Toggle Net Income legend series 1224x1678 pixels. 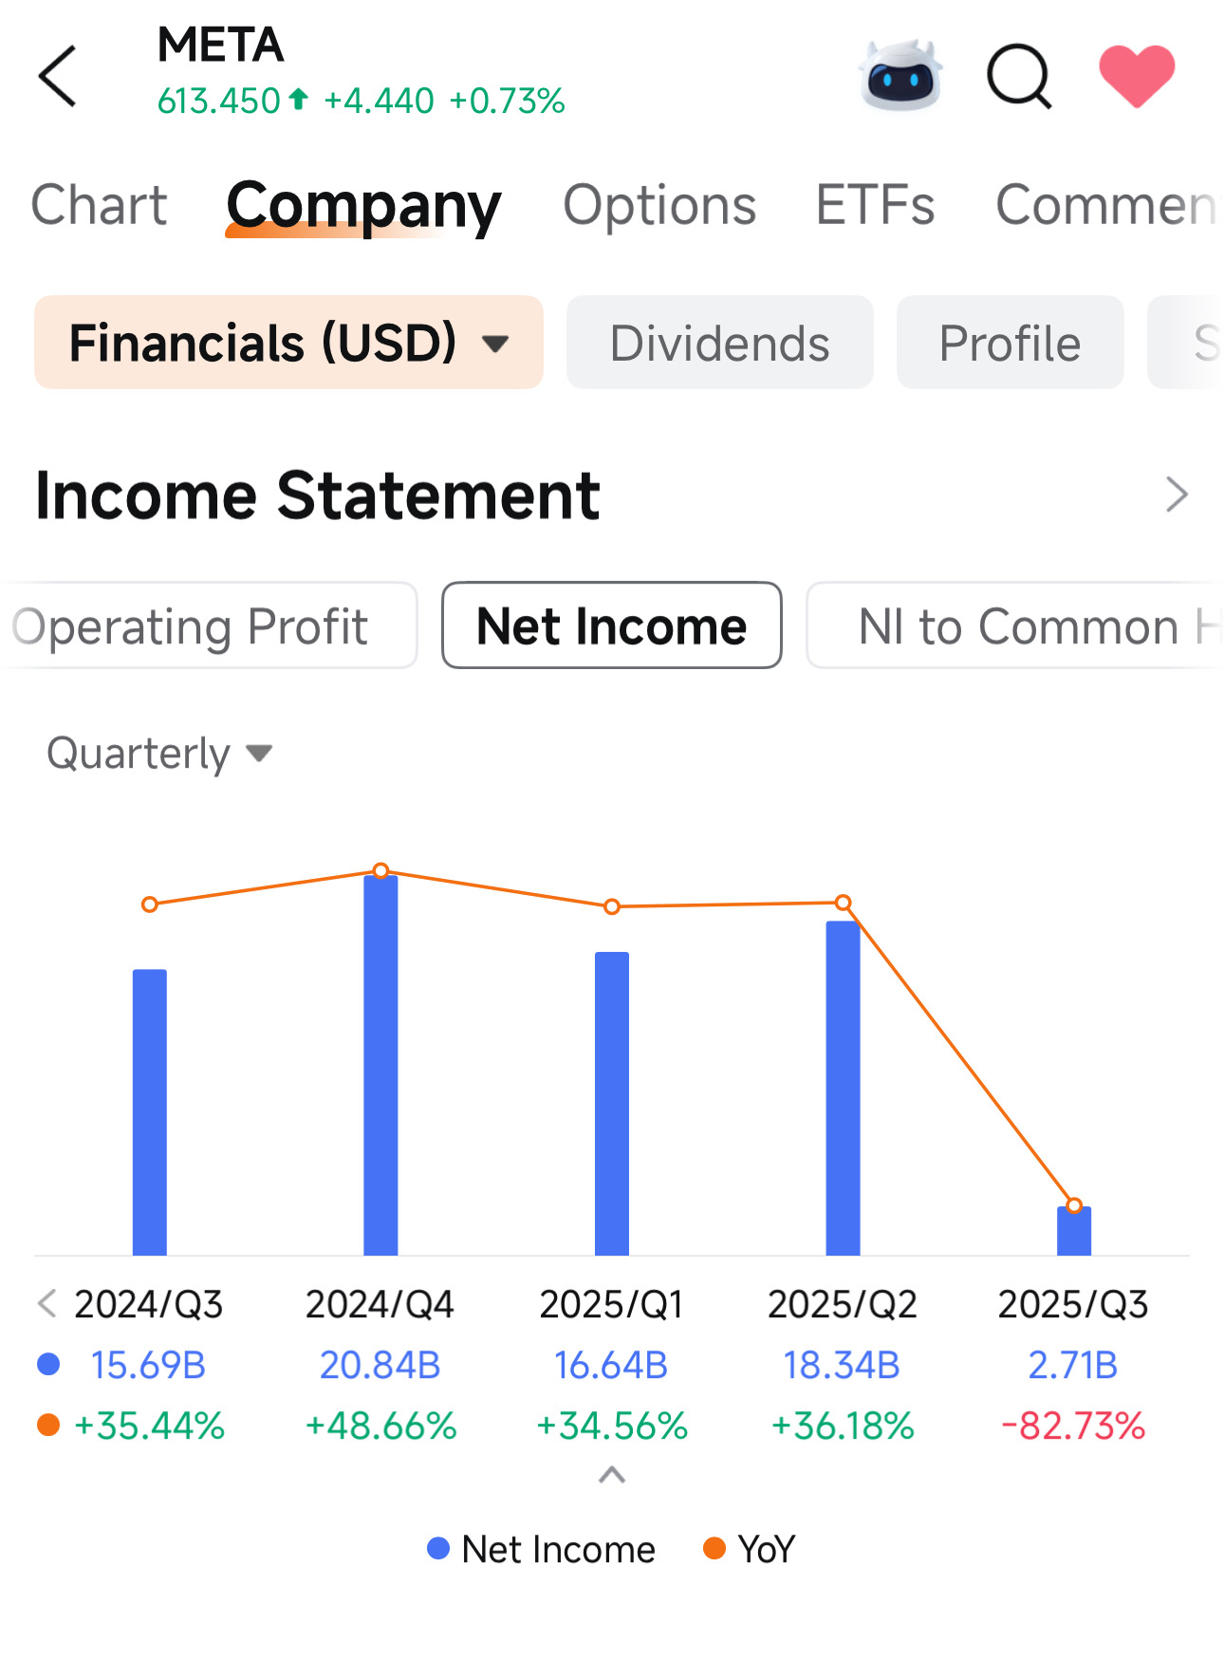(x=542, y=1549)
